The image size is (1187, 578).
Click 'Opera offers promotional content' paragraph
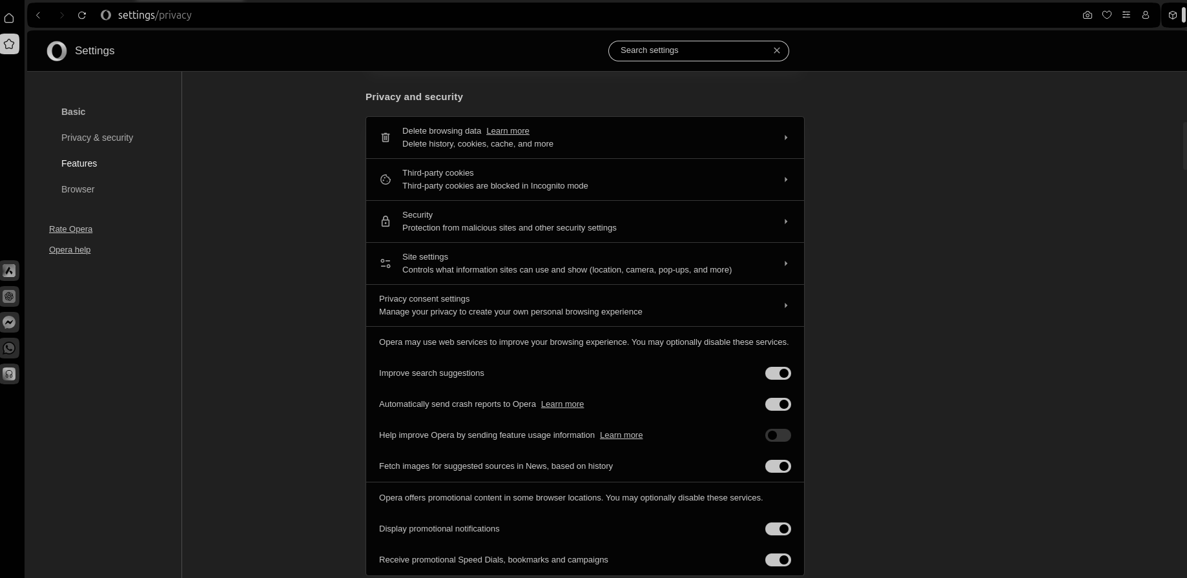(571, 498)
